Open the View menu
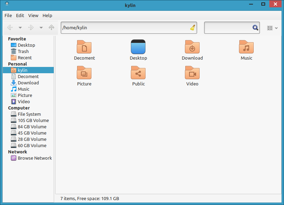Screen dimensions: 284x205 click(x=33, y=16)
